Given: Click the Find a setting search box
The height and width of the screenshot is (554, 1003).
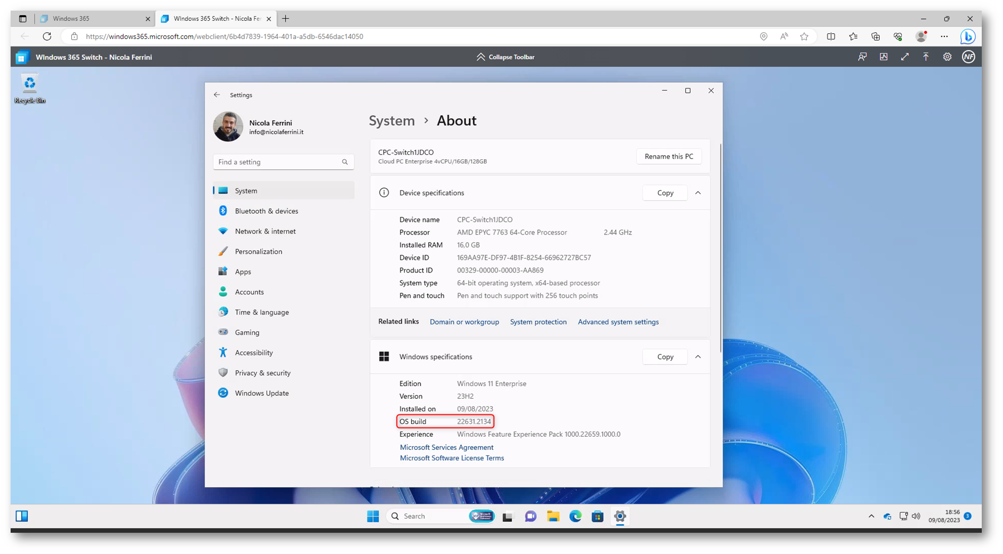Looking at the screenshot, I should coord(284,162).
